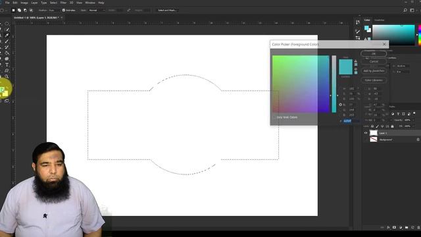Screen dimensions: 421x237
Task: Create new adjustment layer icon
Action: click(401, 228)
